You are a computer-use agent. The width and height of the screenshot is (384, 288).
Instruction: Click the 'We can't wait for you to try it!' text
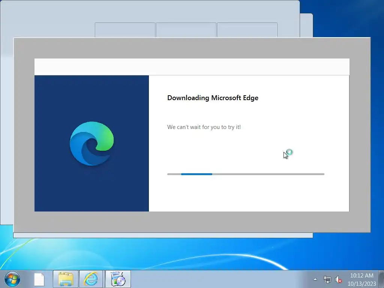point(204,127)
